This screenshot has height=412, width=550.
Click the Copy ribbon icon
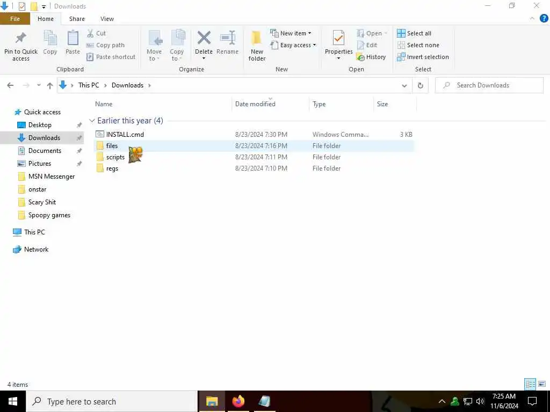[50, 38]
